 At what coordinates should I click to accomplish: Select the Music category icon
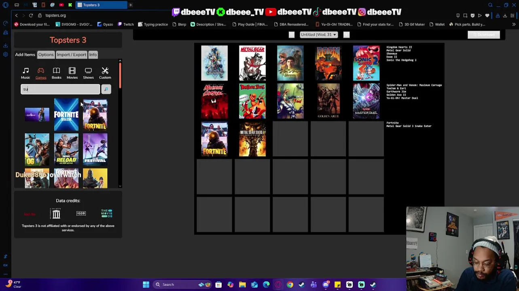pyautogui.click(x=25, y=73)
